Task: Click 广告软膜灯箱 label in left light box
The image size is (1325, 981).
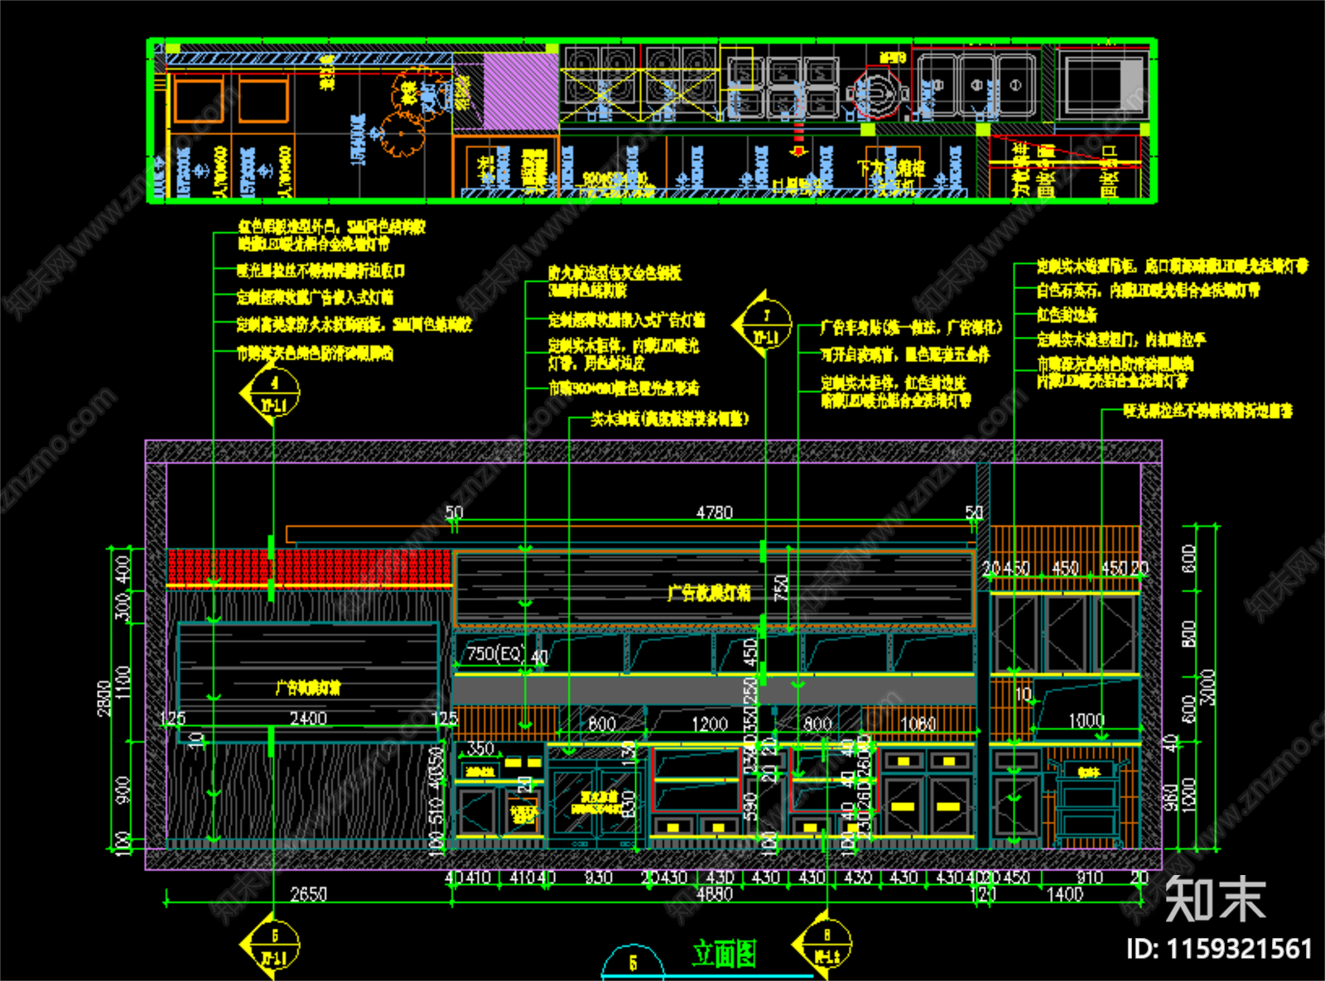Action: (308, 688)
